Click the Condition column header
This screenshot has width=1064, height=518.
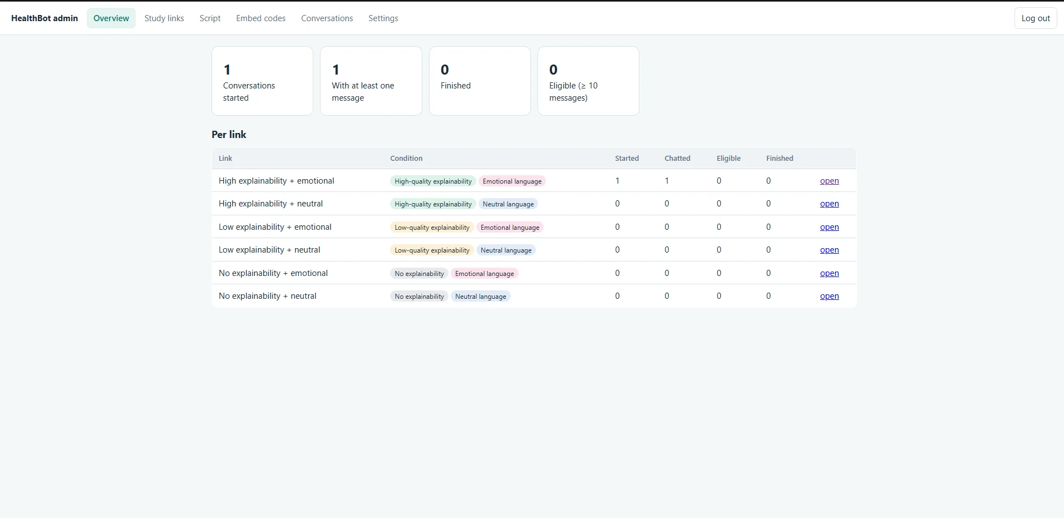(x=406, y=159)
